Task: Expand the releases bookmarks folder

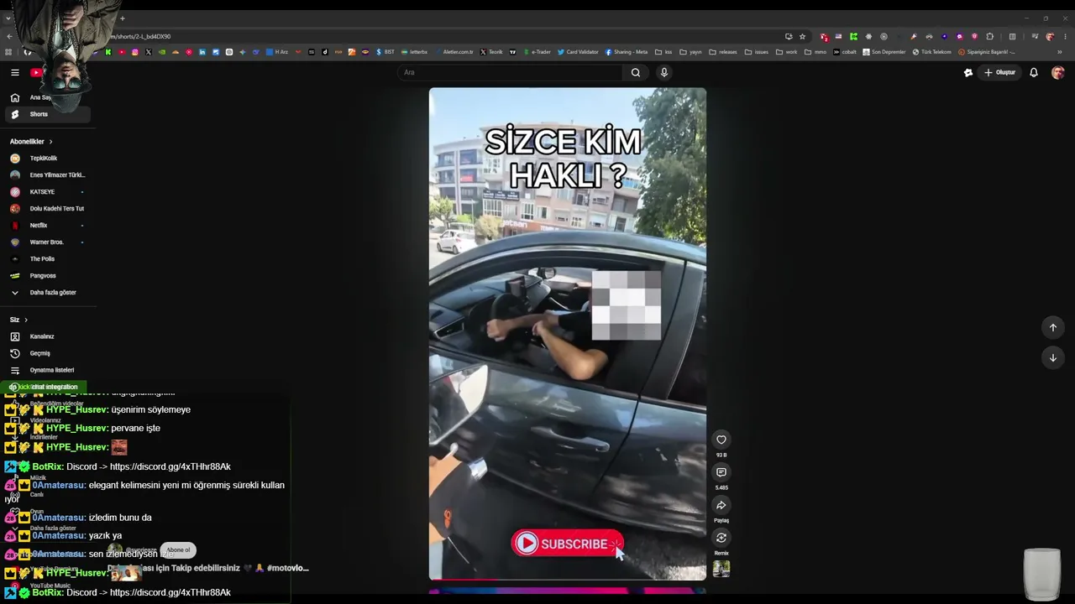Action: (x=722, y=52)
